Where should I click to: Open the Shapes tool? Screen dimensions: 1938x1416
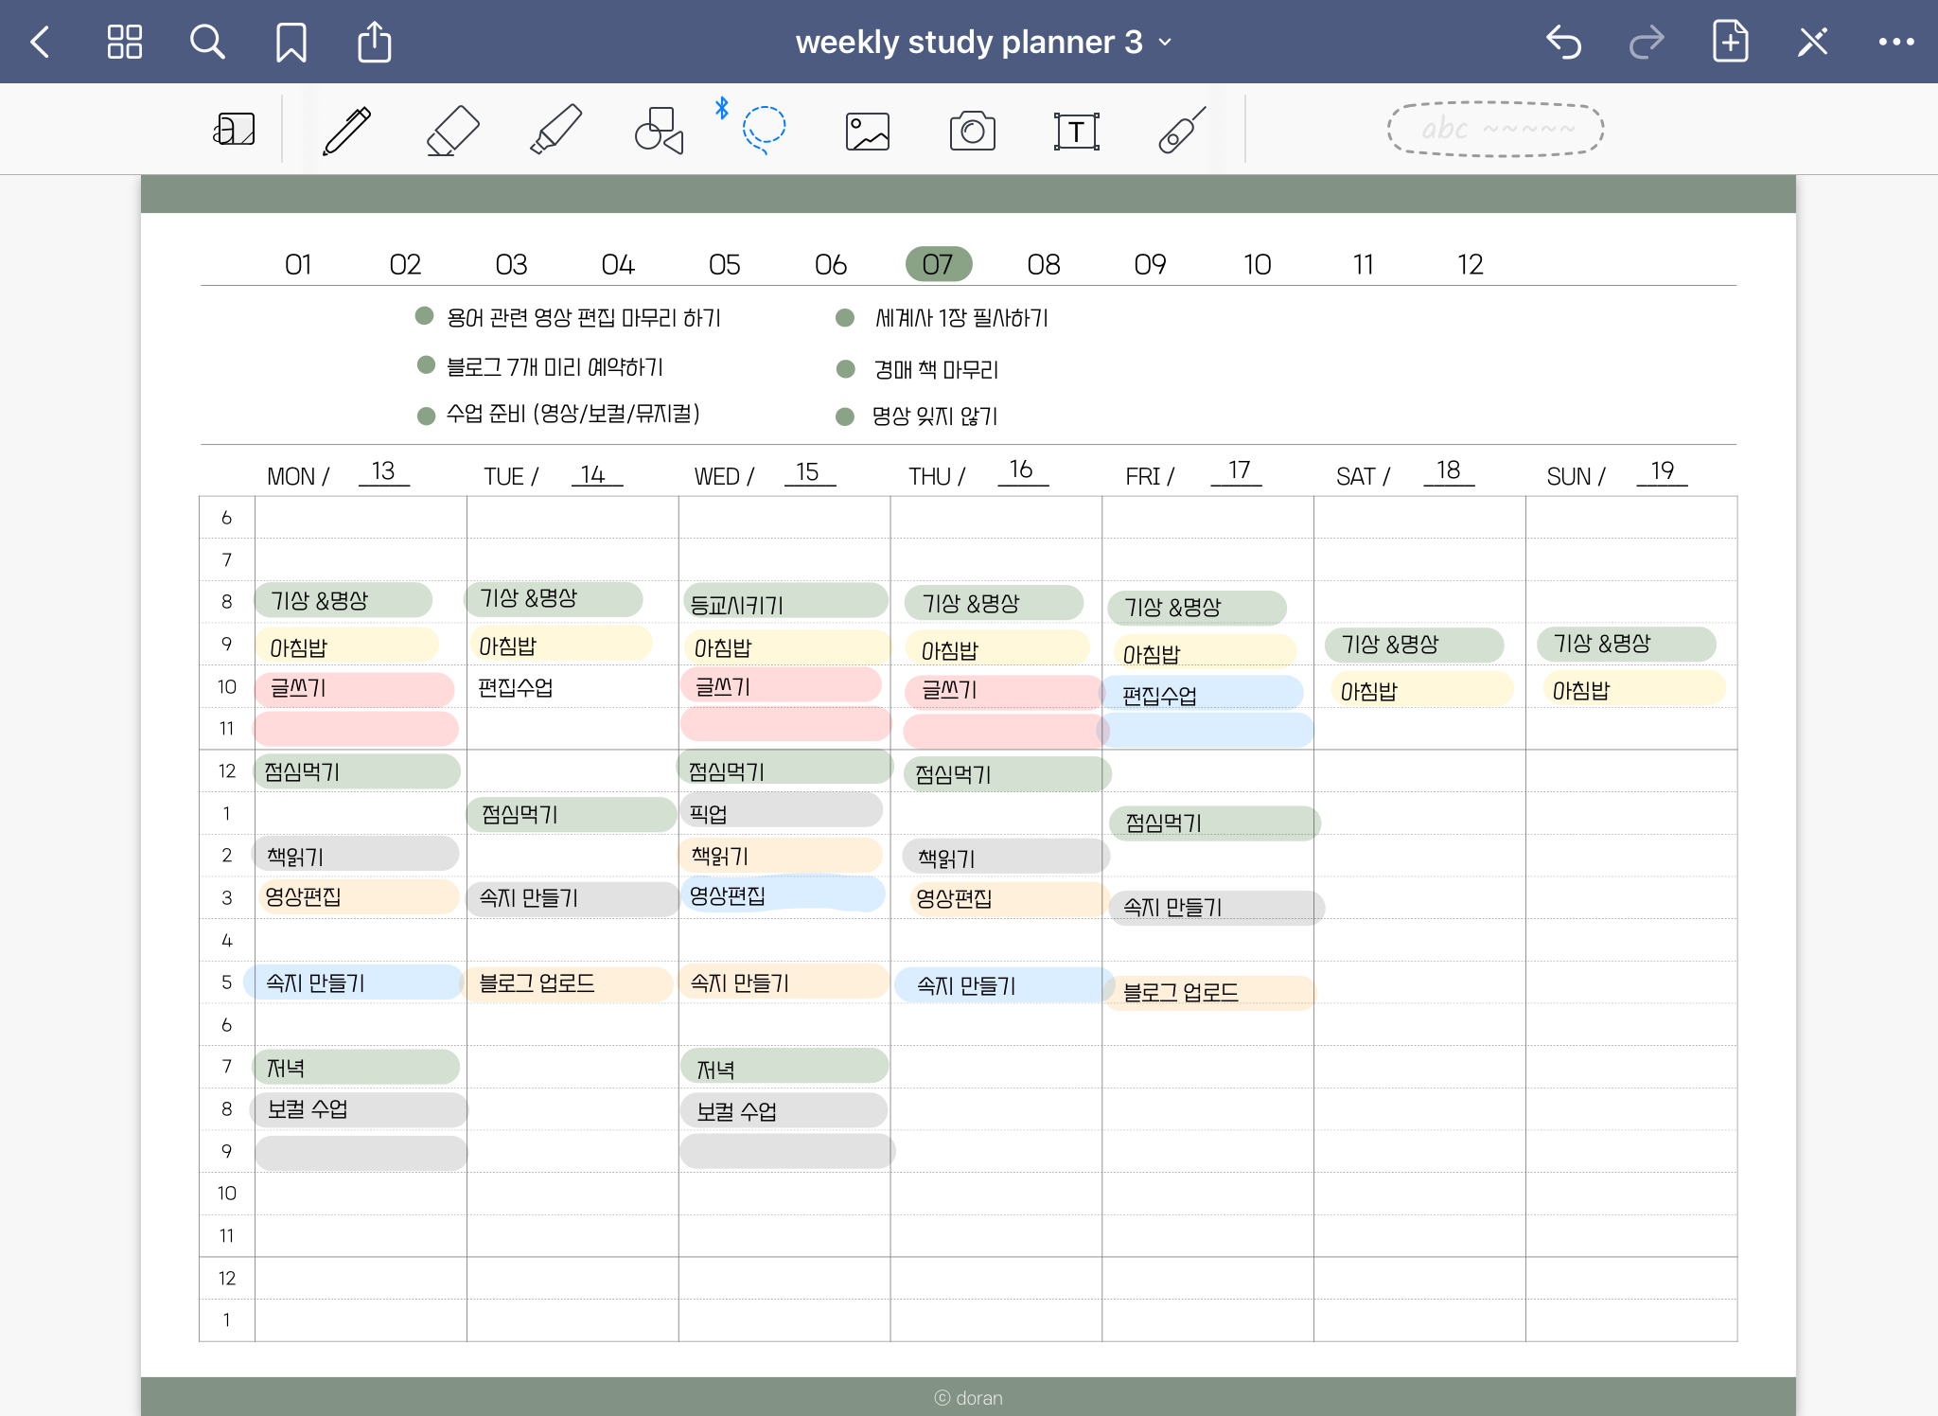click(x=659, y=130)
